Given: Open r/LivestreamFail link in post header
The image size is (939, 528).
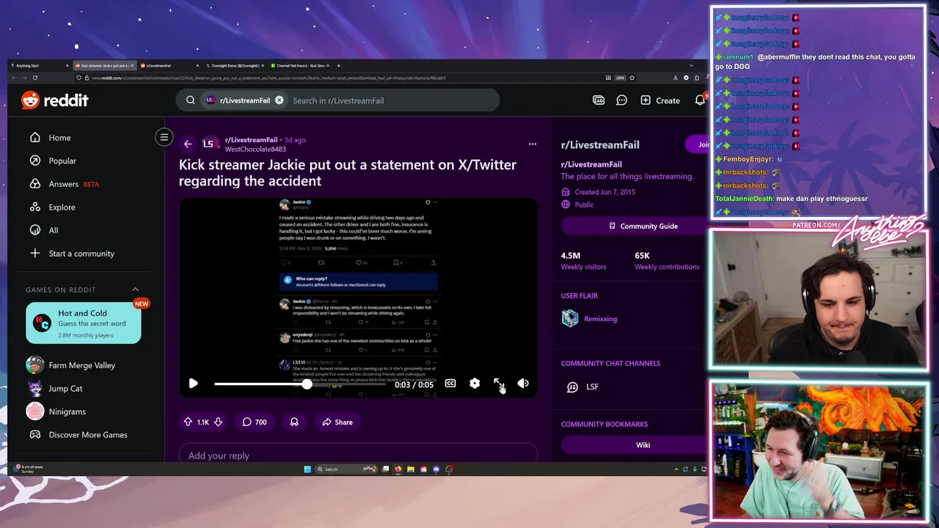Looking at the screenshot, I should [x=251, y=139].
